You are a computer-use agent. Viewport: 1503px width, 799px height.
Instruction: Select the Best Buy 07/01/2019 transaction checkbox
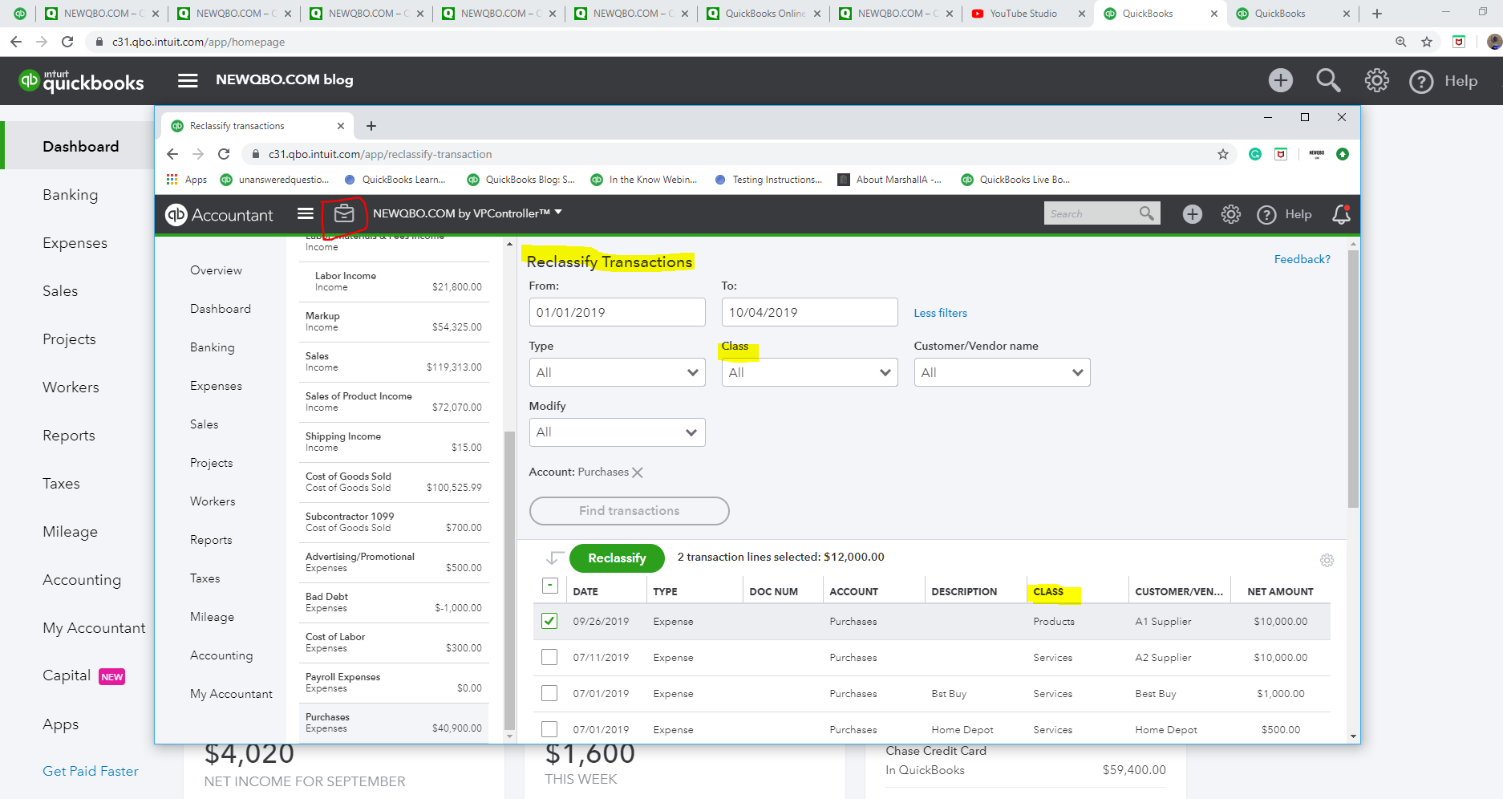(549, 693)
